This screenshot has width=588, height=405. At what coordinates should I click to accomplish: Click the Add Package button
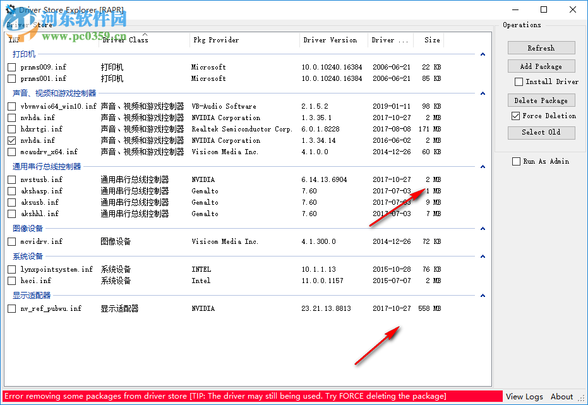click(x=541, y=66)
